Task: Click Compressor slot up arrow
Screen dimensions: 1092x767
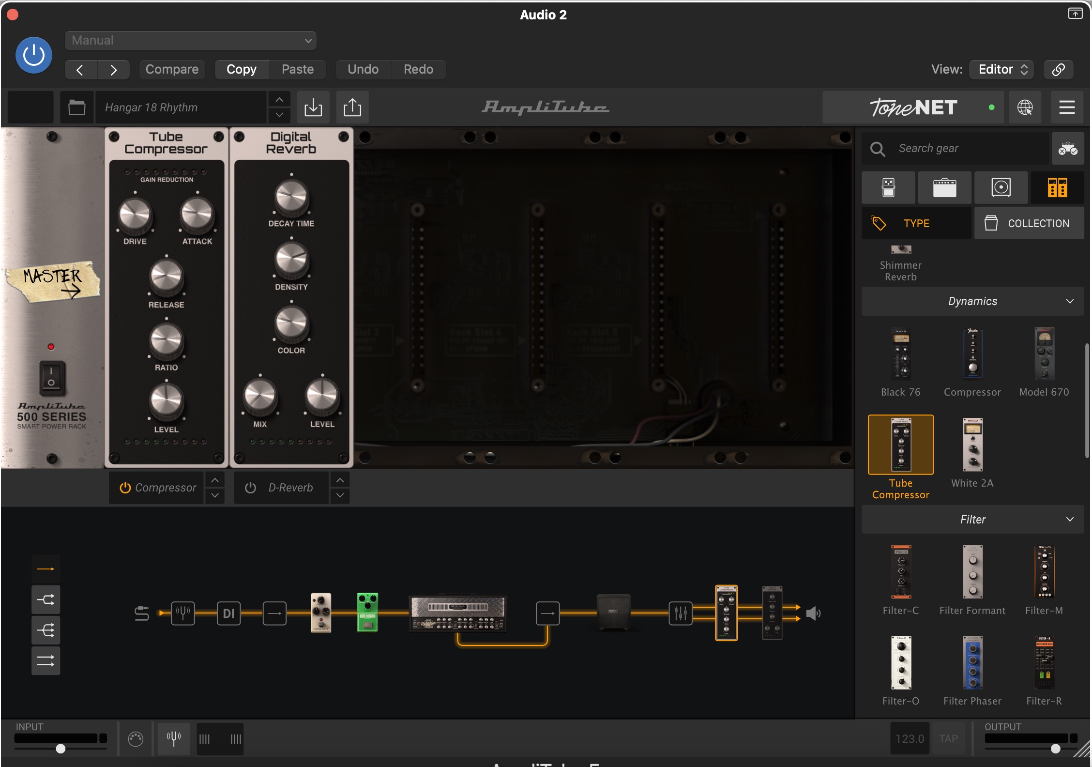Action: point(215,480)
